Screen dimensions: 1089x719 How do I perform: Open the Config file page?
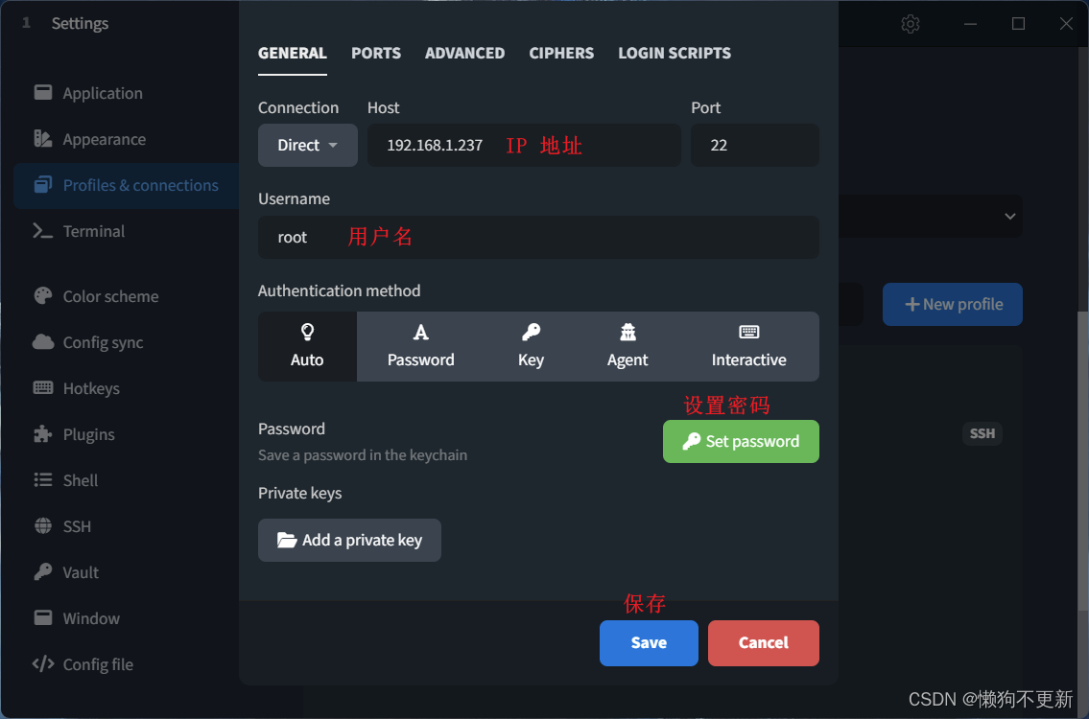(x=98, y=664)
